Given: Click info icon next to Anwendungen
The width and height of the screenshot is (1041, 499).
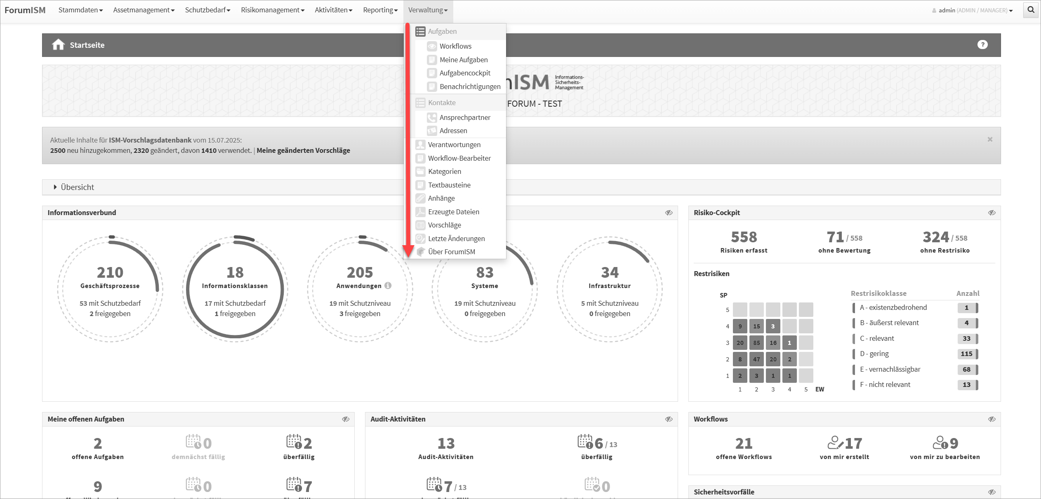Looking at the screenshot, I should click(x=388, y=285).
